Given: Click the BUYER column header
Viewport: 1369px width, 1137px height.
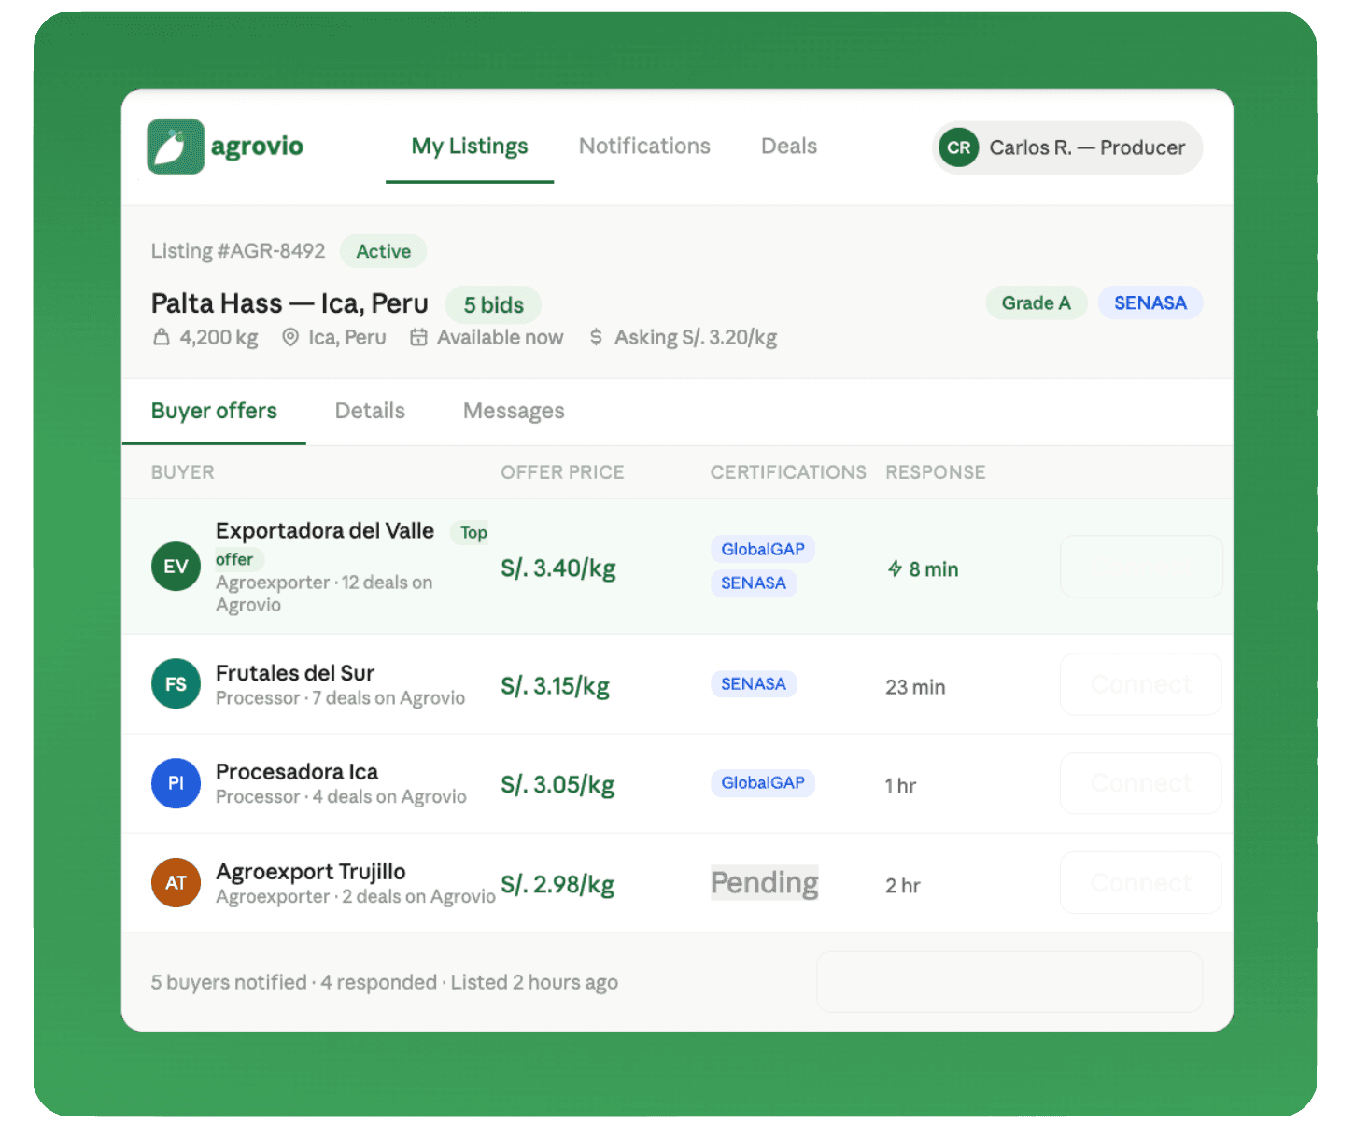Looking at the screenshot, I should click(x=183, y=472).
